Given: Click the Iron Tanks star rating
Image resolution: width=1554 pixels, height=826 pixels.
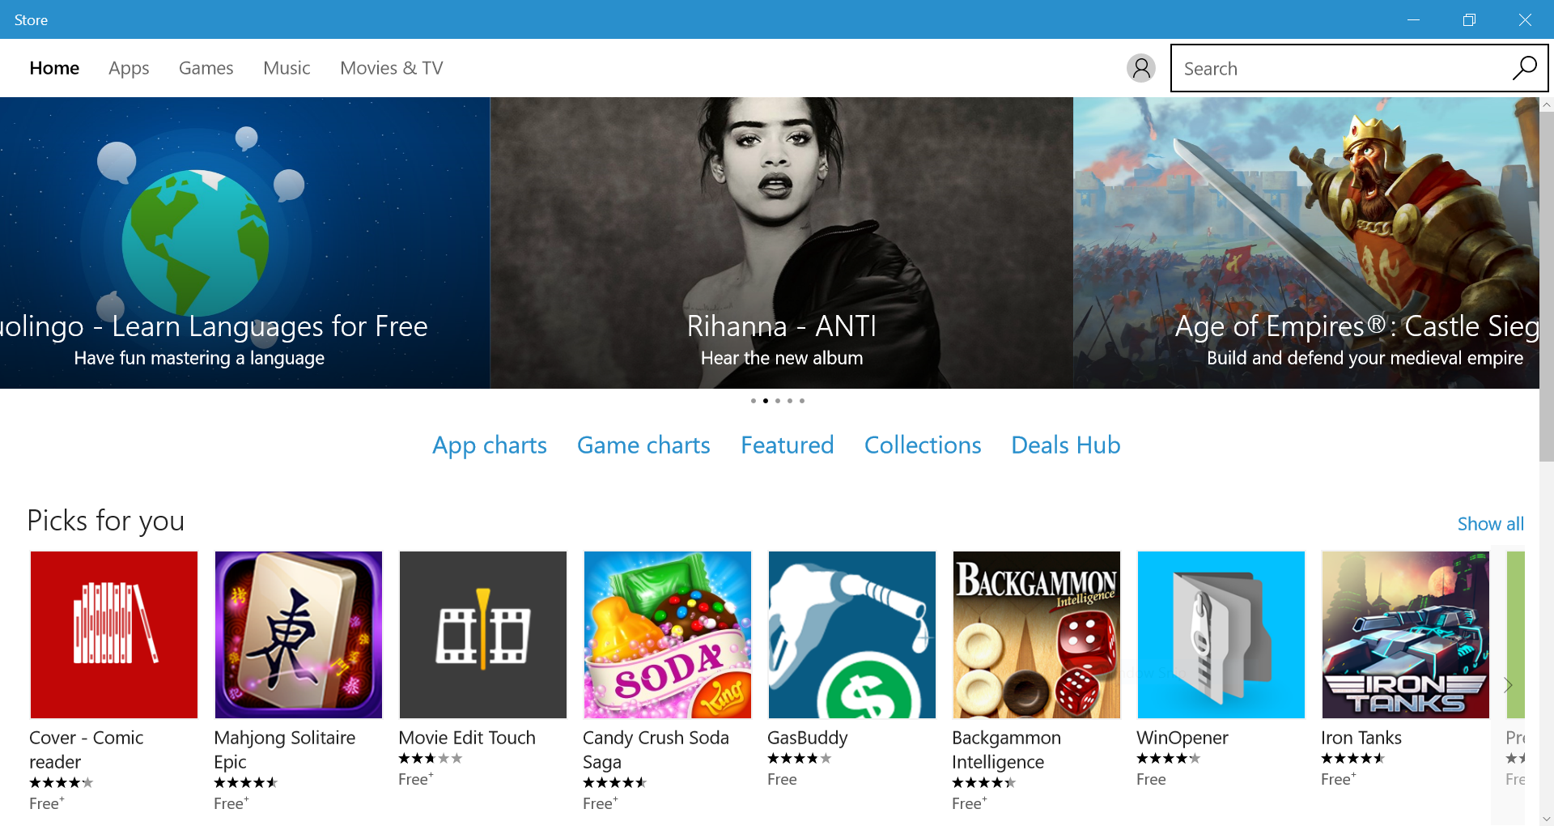Looking at the screenshot, I should click(x=1353, y=759).
